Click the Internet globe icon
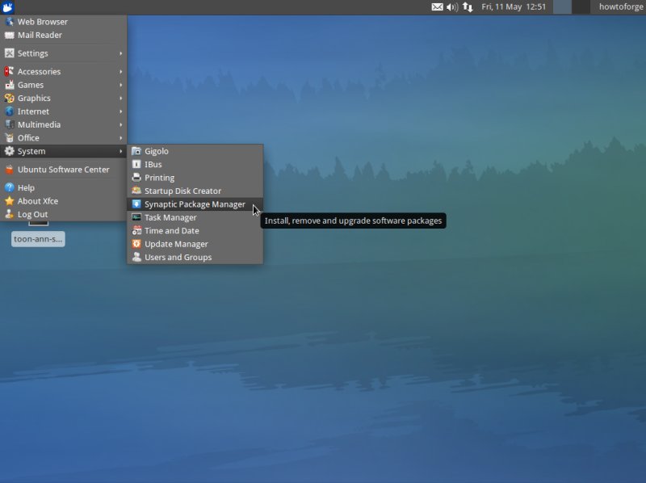The height and width of the screenshot is (483, 646). 9,111
